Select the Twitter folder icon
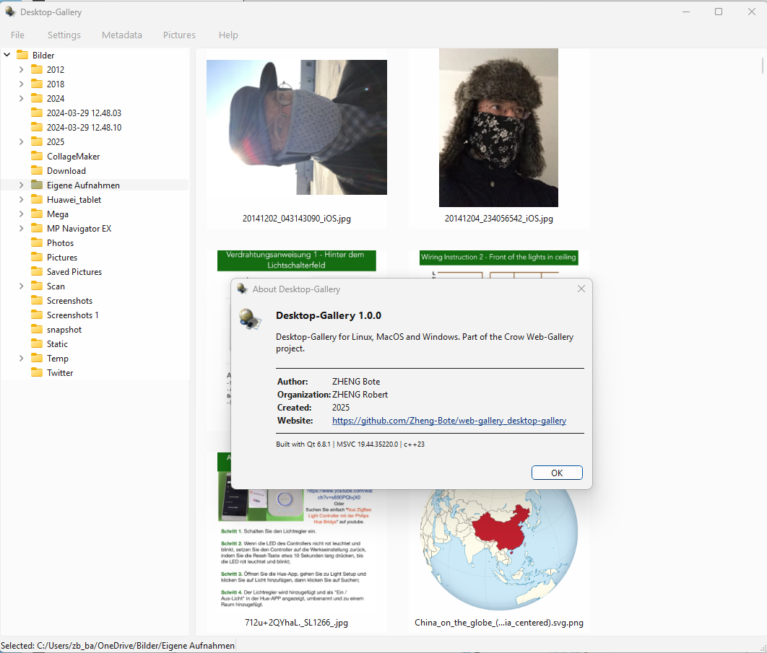 point(37,372)
